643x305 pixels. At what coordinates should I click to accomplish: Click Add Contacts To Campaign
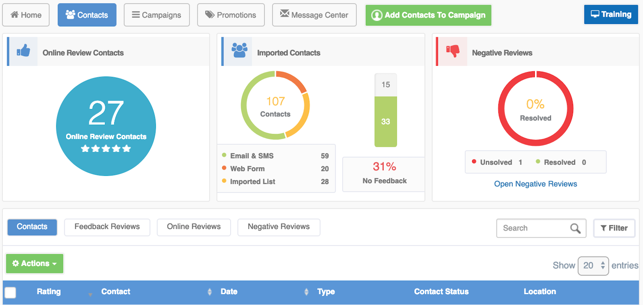(428, 15)
